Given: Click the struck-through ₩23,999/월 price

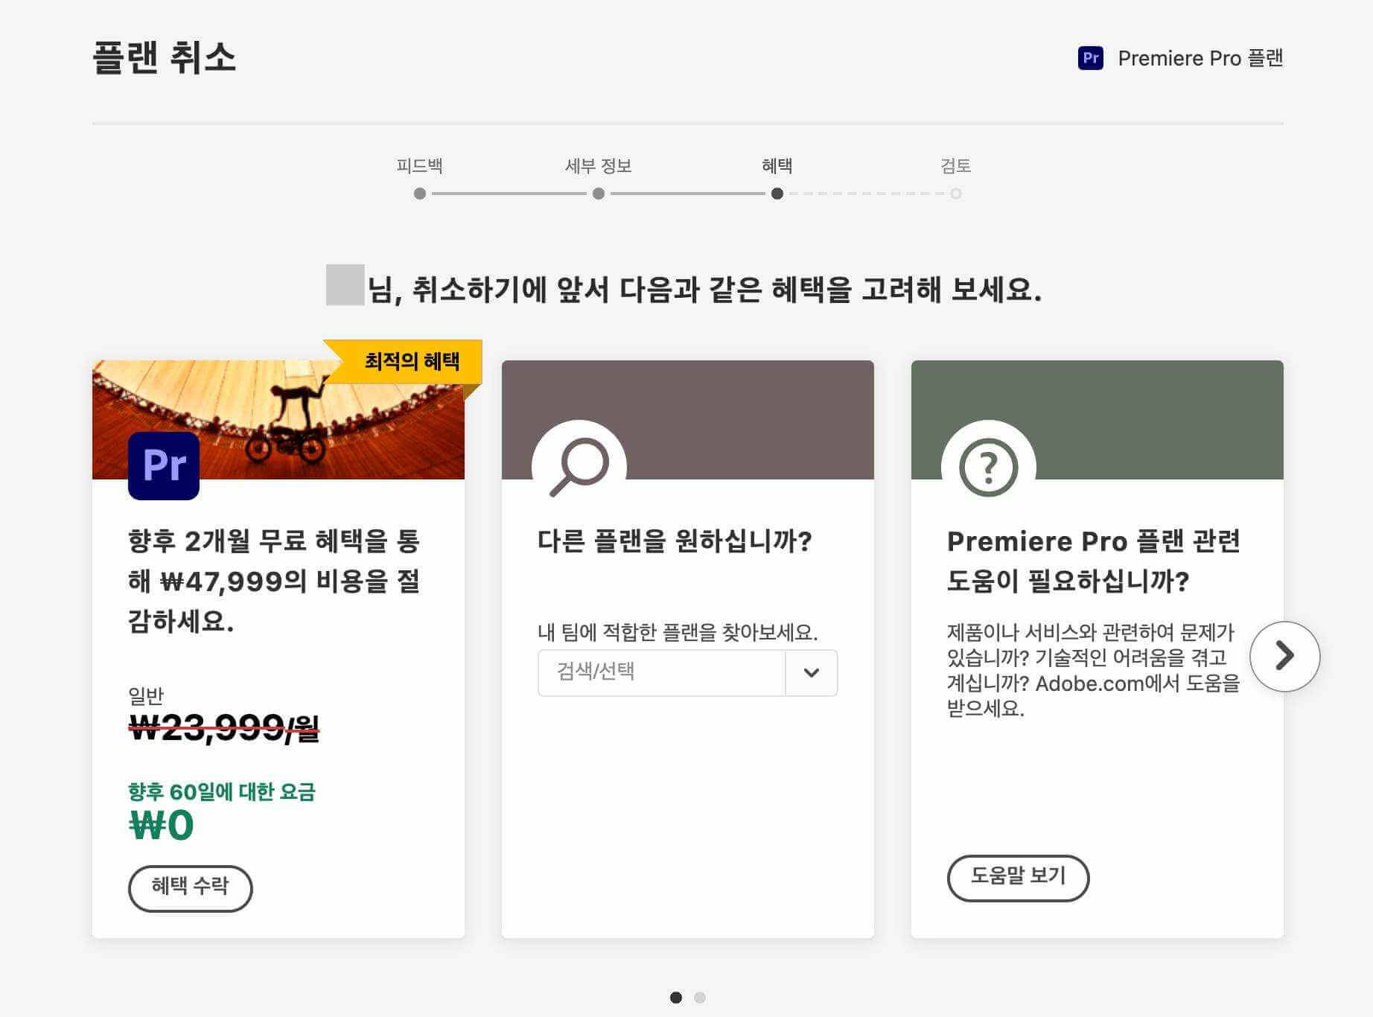Looking at the screenshot, I should [x=223, y=727].
